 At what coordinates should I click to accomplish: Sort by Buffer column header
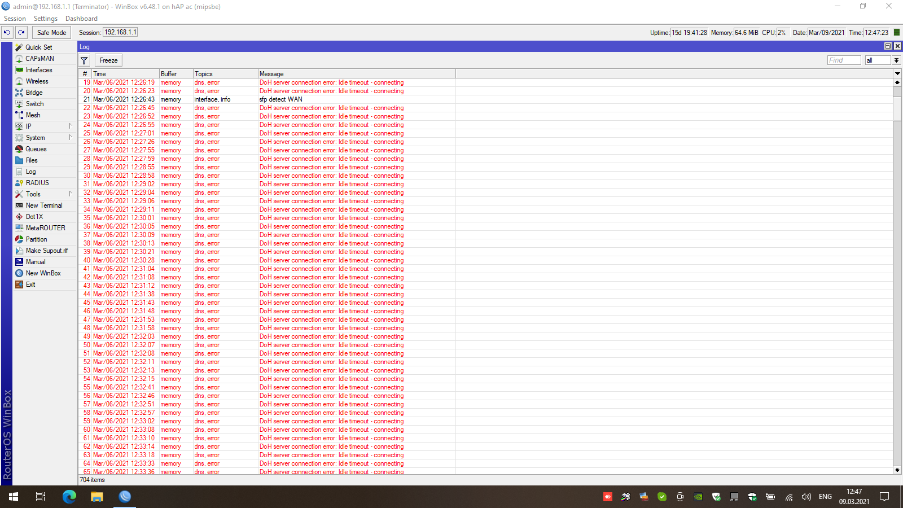(x=176, y=74)
